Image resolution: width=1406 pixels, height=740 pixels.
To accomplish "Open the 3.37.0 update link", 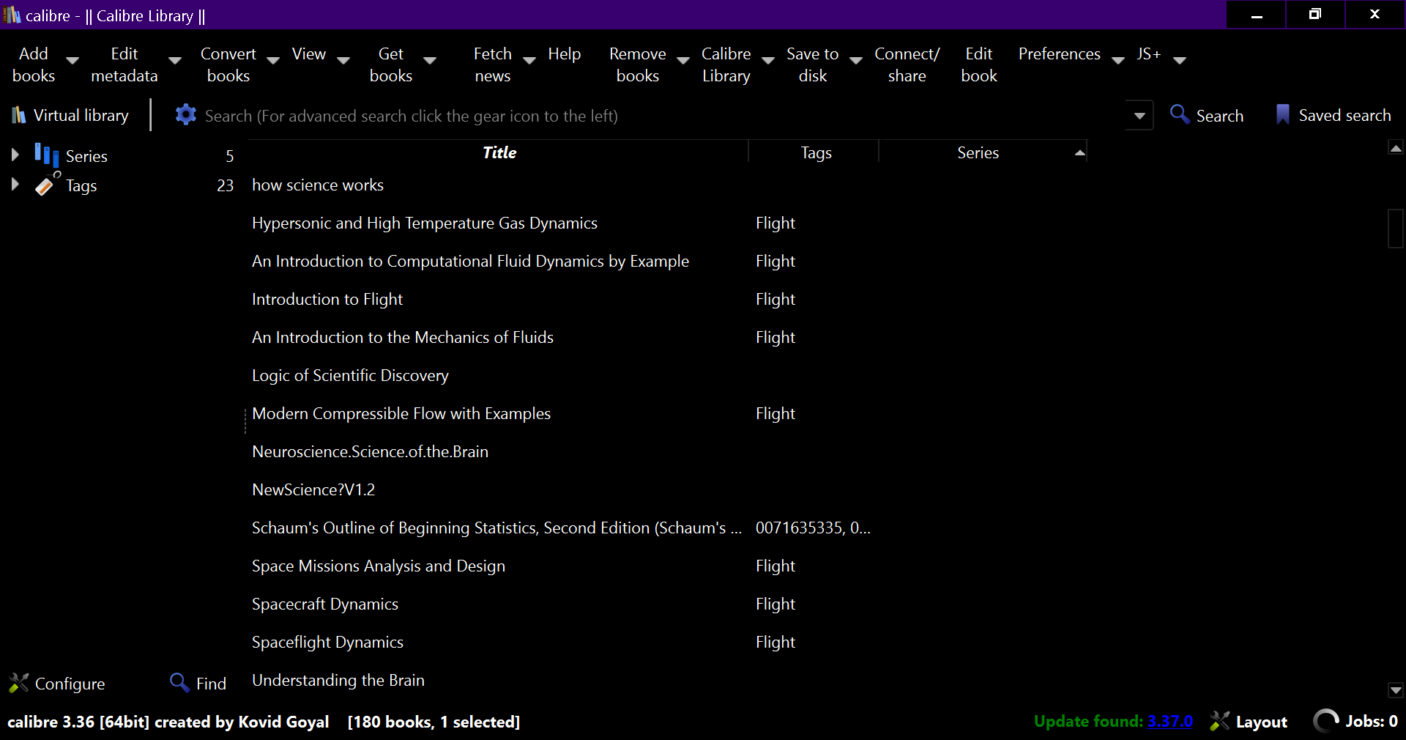I will point(1169,721).
